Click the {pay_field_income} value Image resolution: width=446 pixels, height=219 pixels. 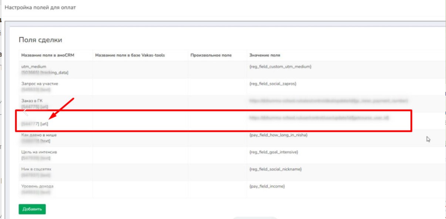point(267,186)
